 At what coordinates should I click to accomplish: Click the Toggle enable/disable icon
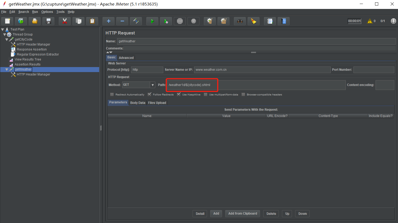[x=136, y=21]
